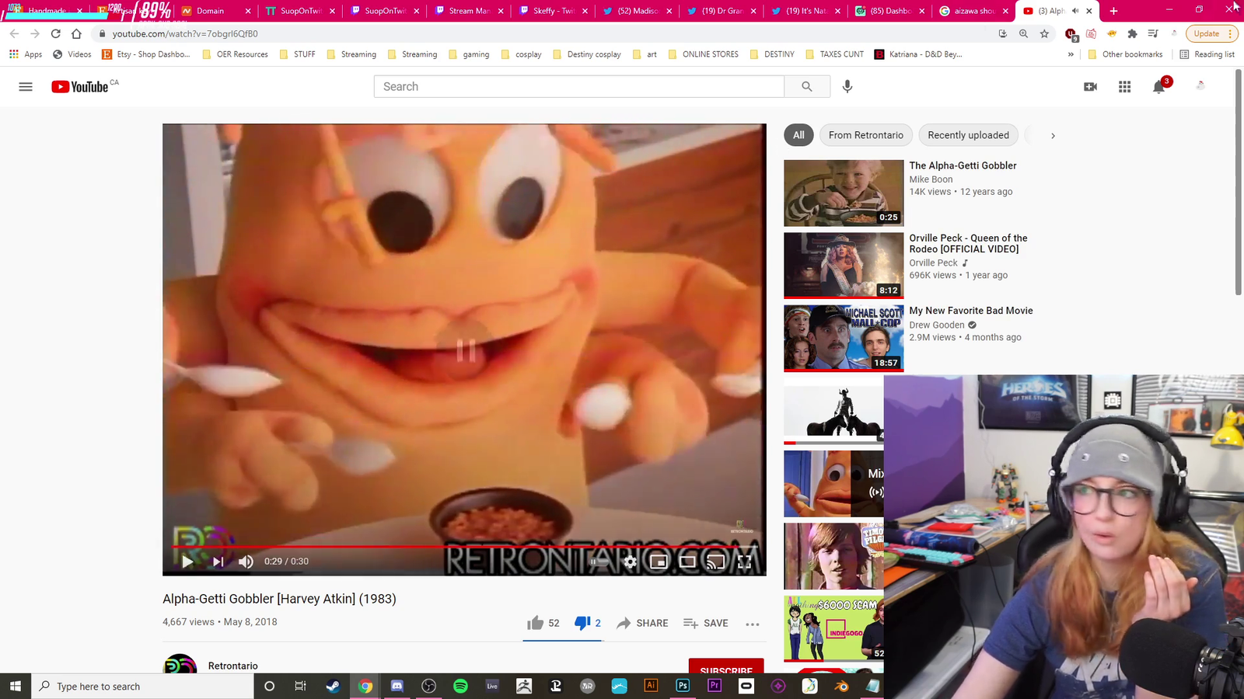Image resolution: width=1244 pixels, height=699 pixels.
Task: Click the Windows taskbar search box
Action: [142, 686]
